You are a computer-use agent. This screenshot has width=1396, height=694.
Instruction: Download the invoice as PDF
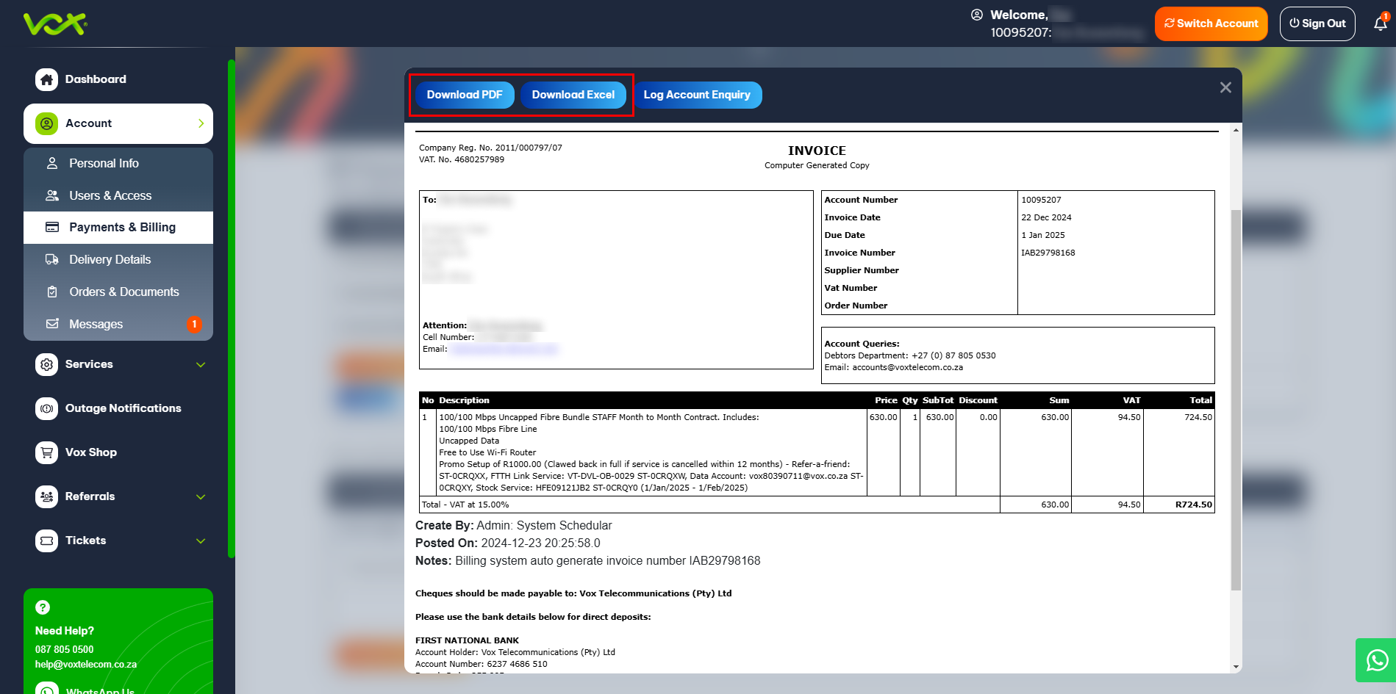(465, 95)
